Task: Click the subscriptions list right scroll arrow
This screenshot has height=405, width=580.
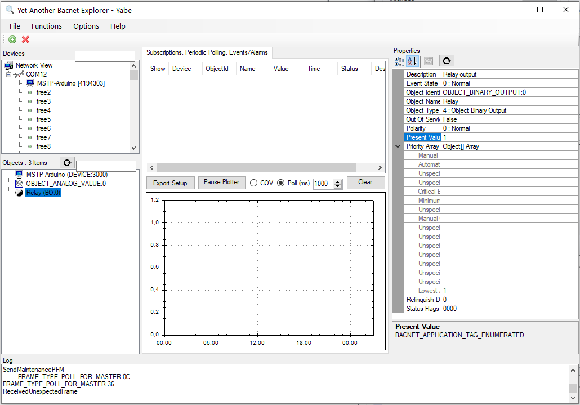Action: tap(380, 167)
